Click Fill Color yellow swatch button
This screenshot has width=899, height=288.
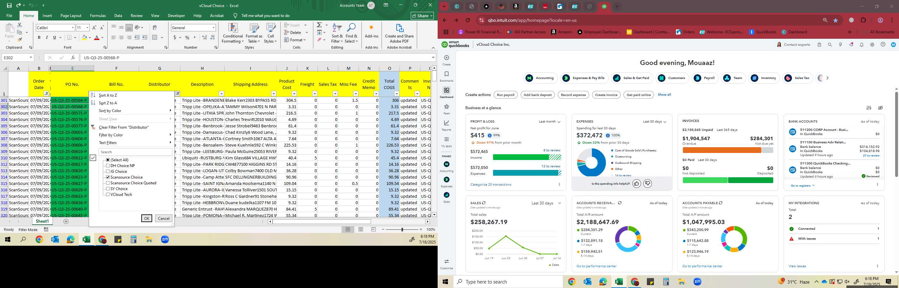click(x=84, y=37)
